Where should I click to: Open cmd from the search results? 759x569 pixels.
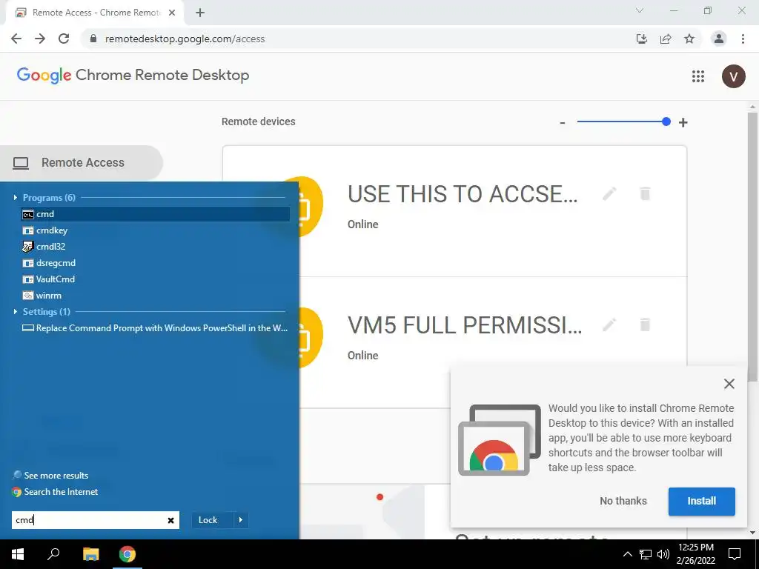[155, 214]
